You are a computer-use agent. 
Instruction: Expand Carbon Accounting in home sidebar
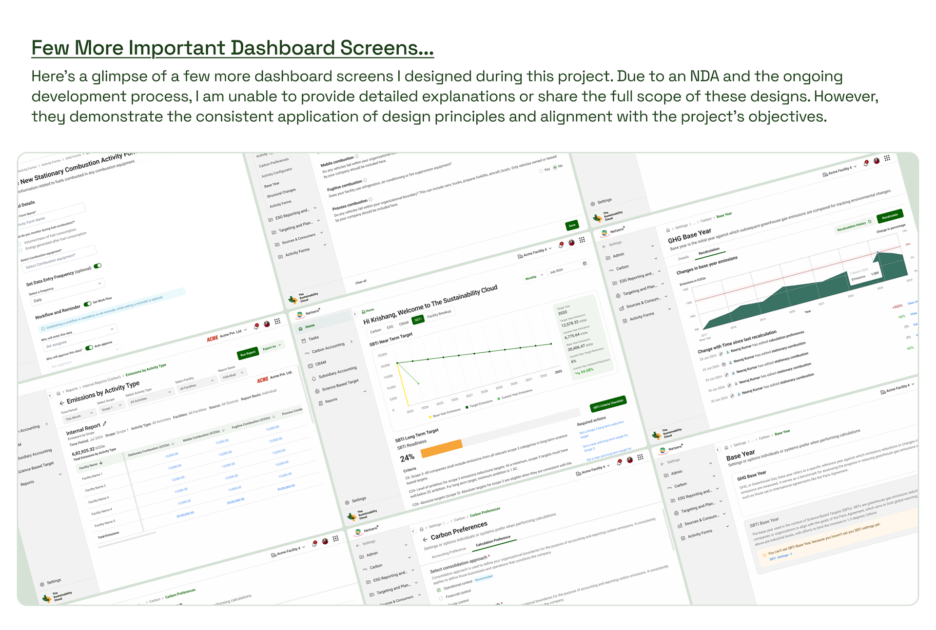[x=351, y=342]
